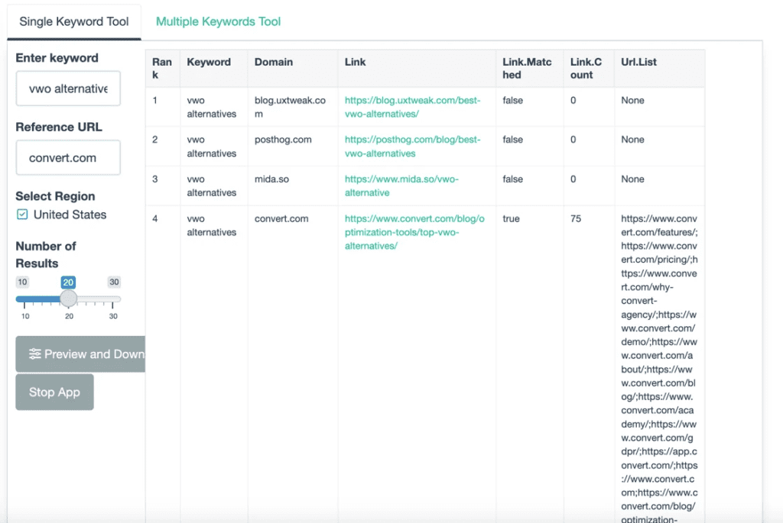Open the posthog.com best-vwo-alternatives link

tap(412, 147)
